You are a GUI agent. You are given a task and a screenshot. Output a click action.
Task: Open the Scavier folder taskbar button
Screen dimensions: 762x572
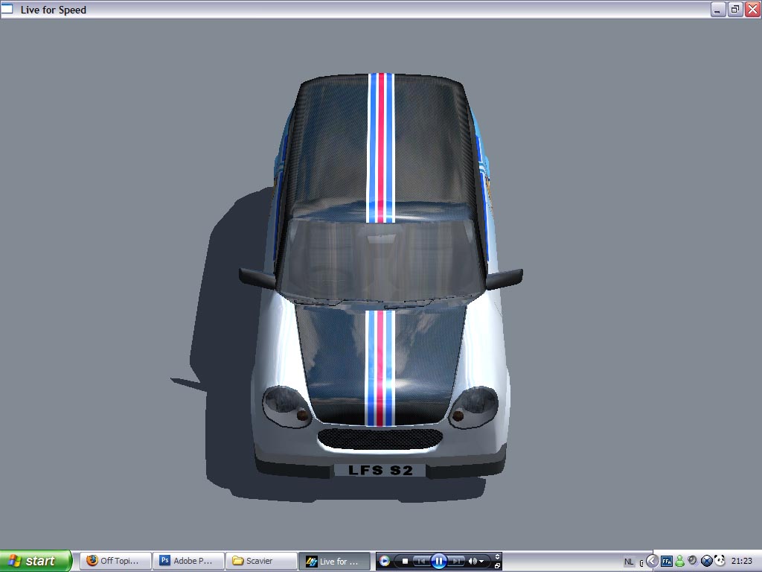pyautogui.click(x=261, y=561)
